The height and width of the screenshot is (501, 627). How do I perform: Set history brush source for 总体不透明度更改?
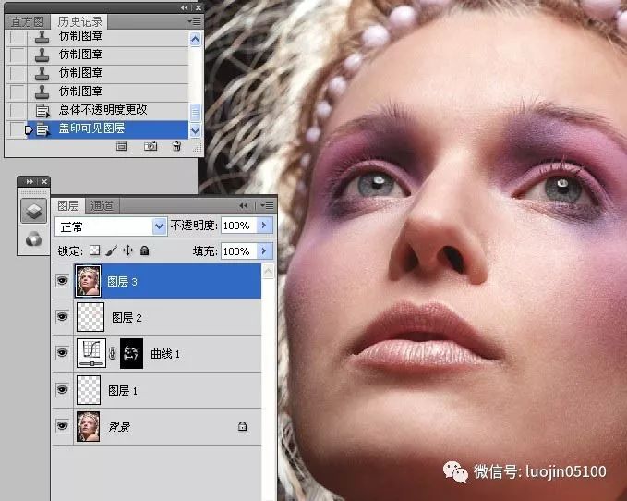click(x=17, y=110)
